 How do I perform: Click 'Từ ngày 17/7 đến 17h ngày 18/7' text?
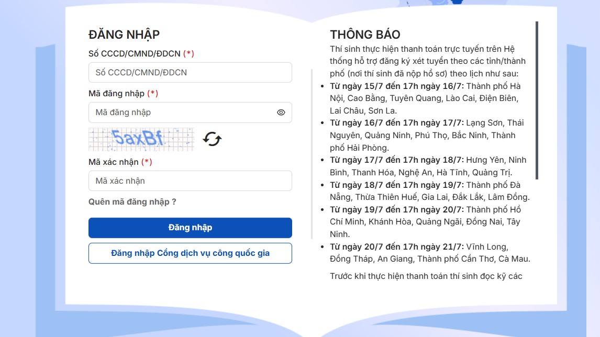coord(397,160)
